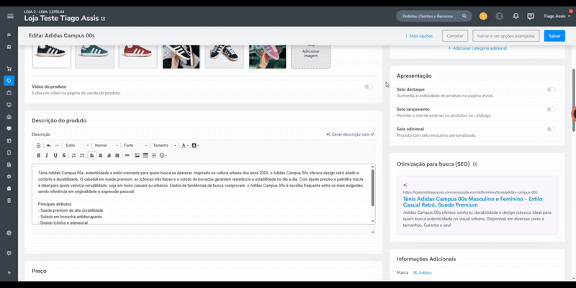Click the orange coin icon in header
This screenshot has height=288, width=576.
tap(483, 16)
